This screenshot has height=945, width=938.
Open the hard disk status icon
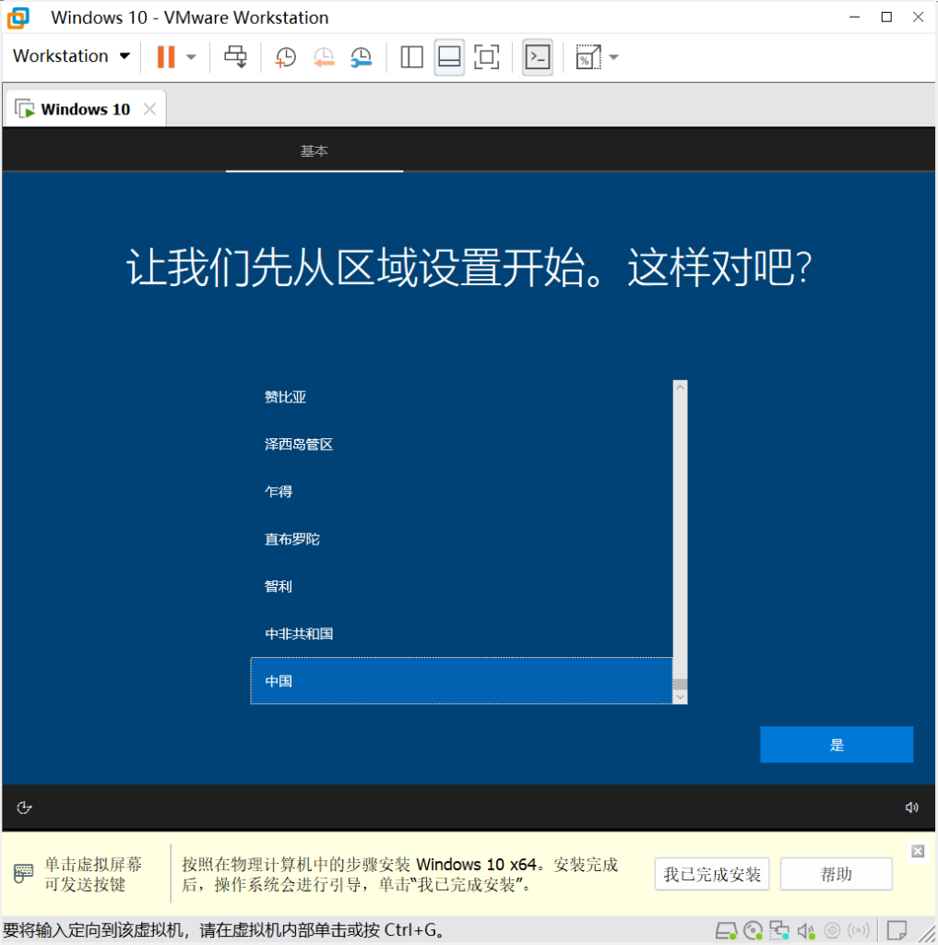[x=727, y=931]
